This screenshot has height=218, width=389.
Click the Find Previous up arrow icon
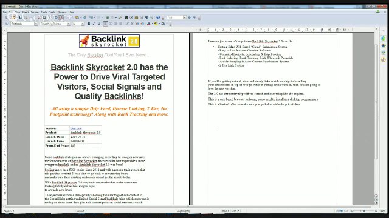pyautogui.click(x=194, y=18)
